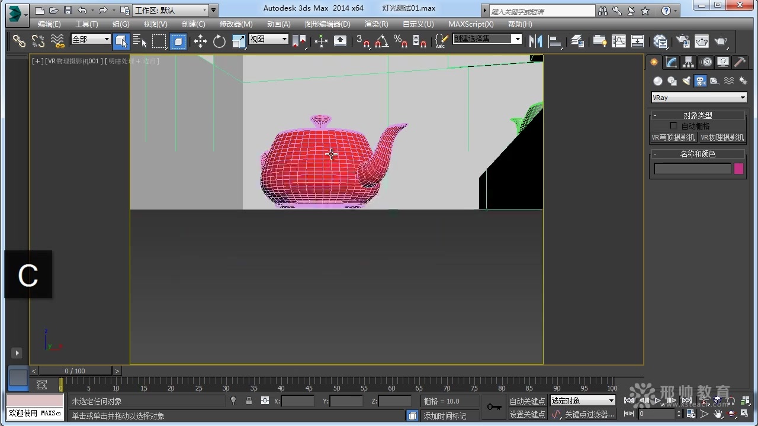Viewport: 758px width, 426px height.
Task: Click Bind to Space Warp icon
Action: coord(57,41)
